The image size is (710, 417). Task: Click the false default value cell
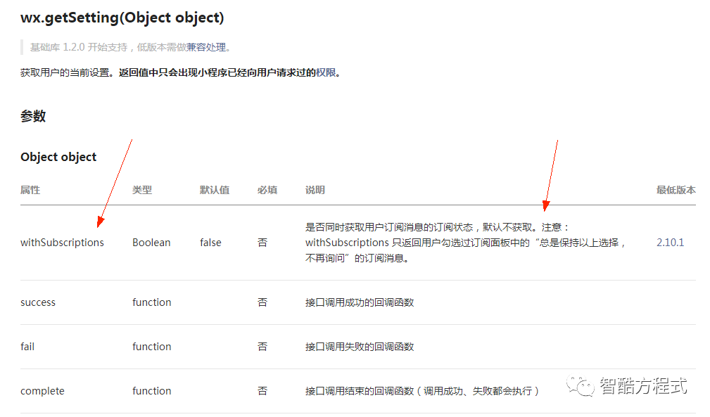[210, 242]
